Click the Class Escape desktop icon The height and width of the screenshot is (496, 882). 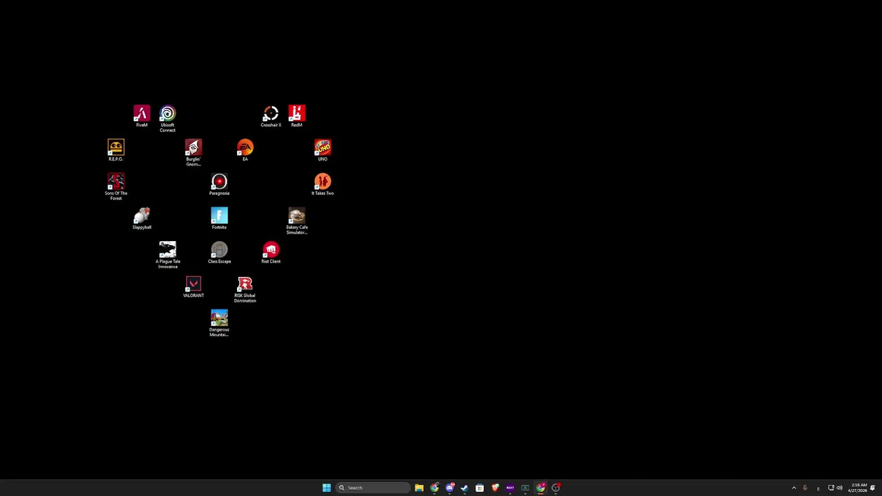pos(219,253)
